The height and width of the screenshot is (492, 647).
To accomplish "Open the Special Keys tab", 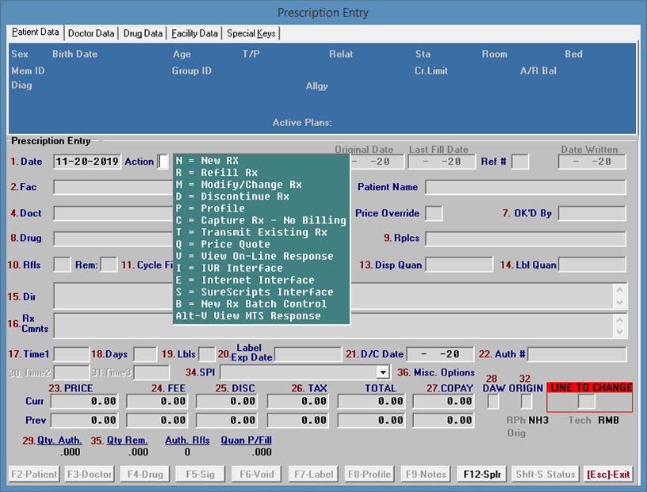I will (x=251, y=33).
